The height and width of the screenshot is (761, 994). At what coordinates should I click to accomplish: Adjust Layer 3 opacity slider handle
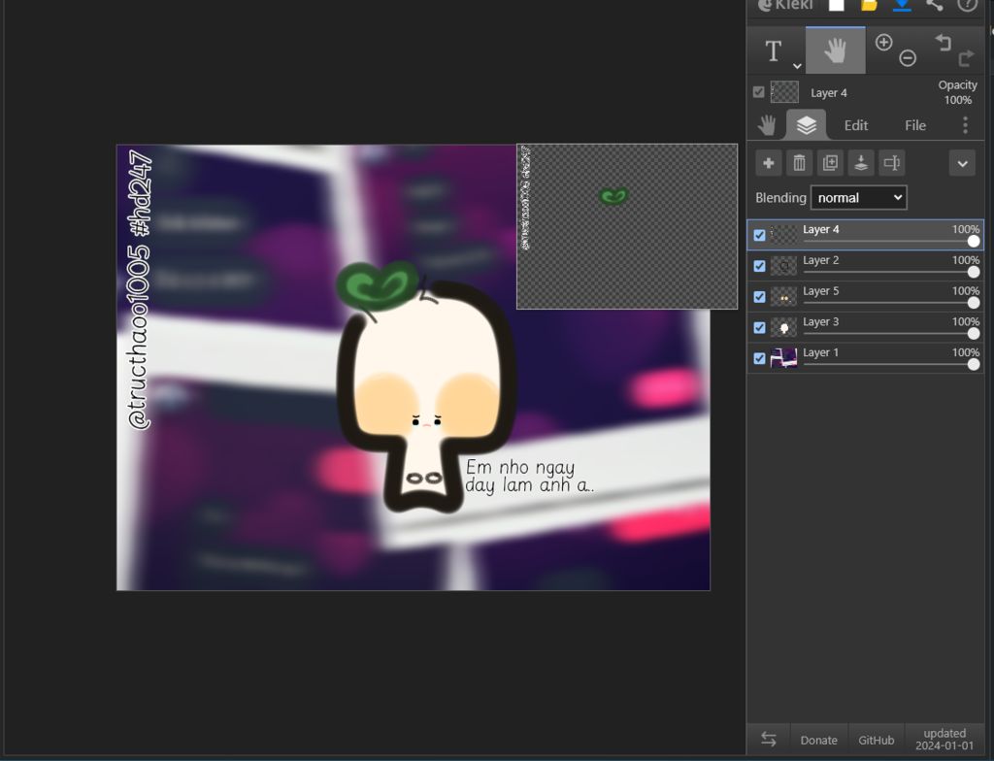click(x=974, y=334)
